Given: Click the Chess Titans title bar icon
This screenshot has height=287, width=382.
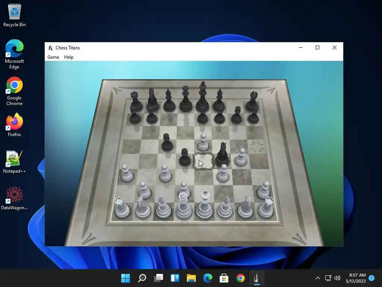Looking at the screenshot, I should click(x=50, y=47).
